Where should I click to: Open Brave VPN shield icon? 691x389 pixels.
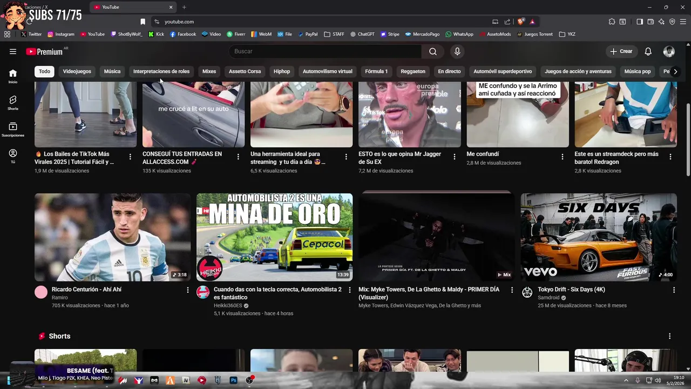click(672, 22)
